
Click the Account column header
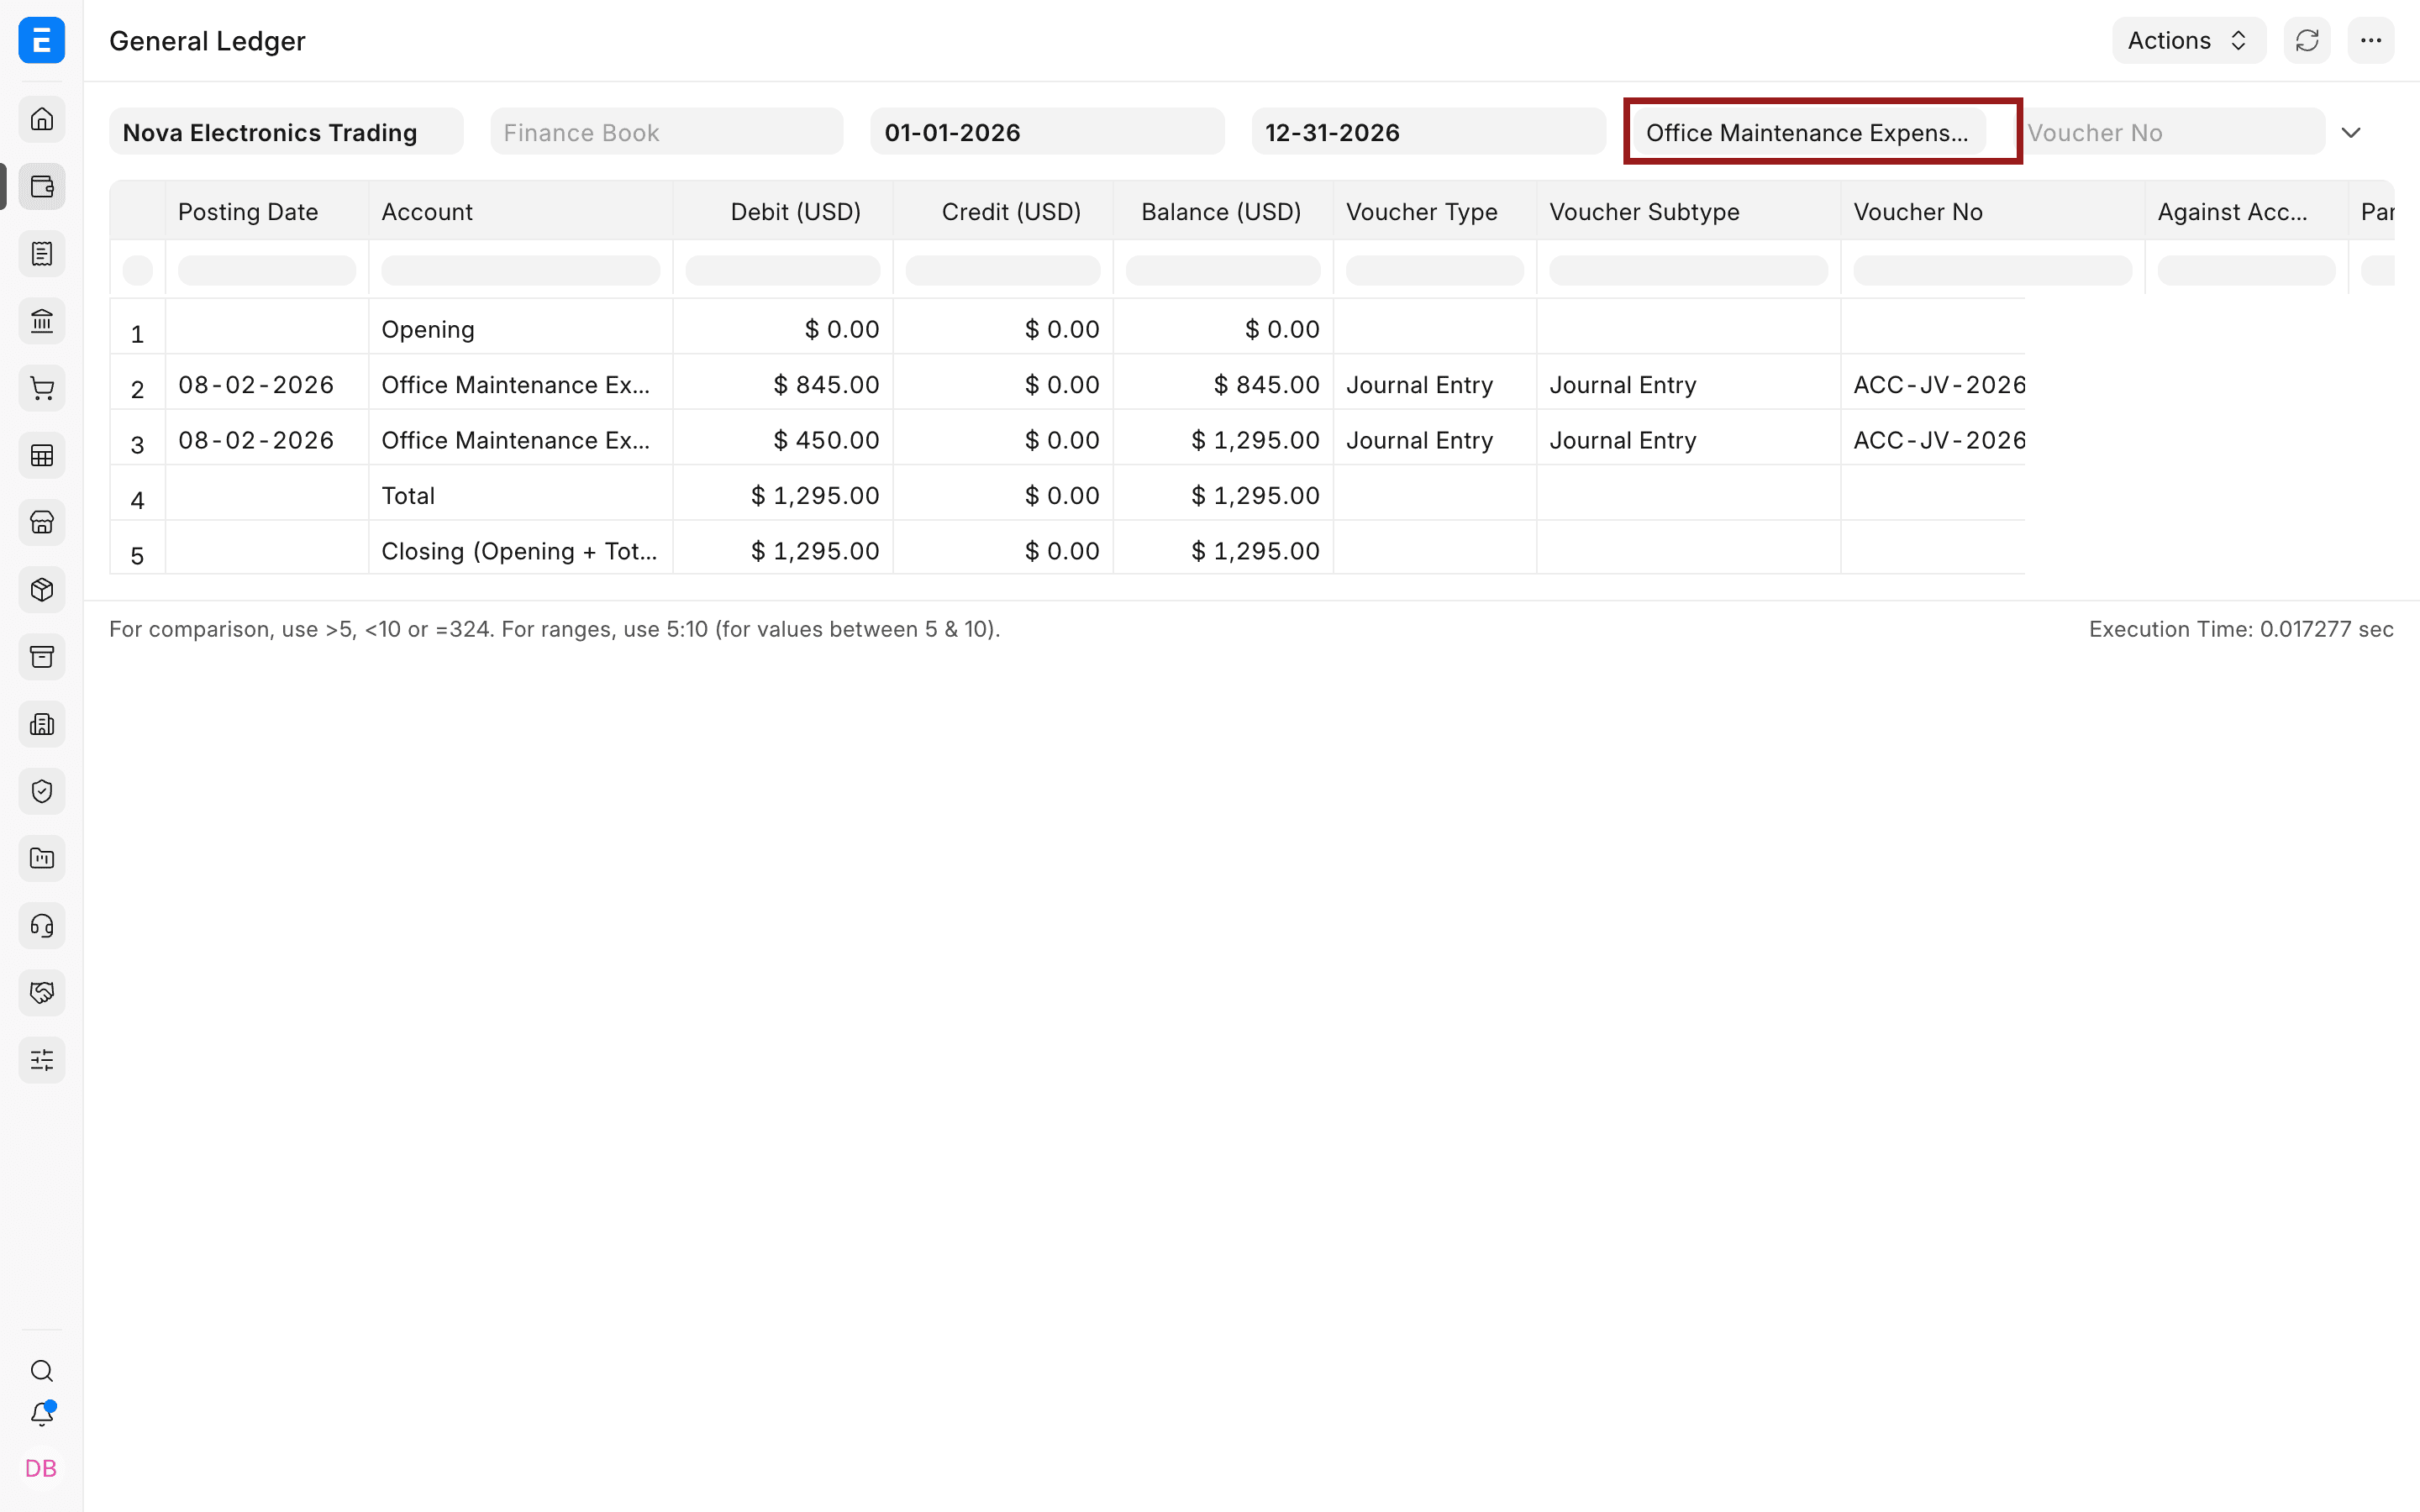point(520,211)
